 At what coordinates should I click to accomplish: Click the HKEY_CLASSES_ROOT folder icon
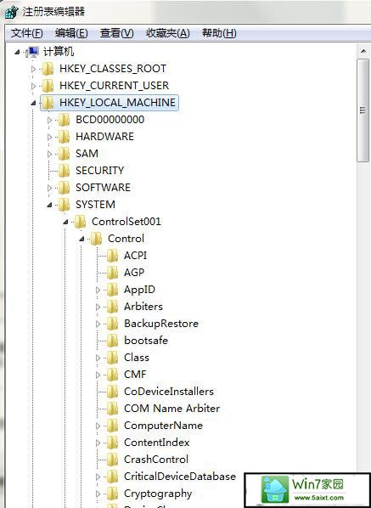click(48, 68)
